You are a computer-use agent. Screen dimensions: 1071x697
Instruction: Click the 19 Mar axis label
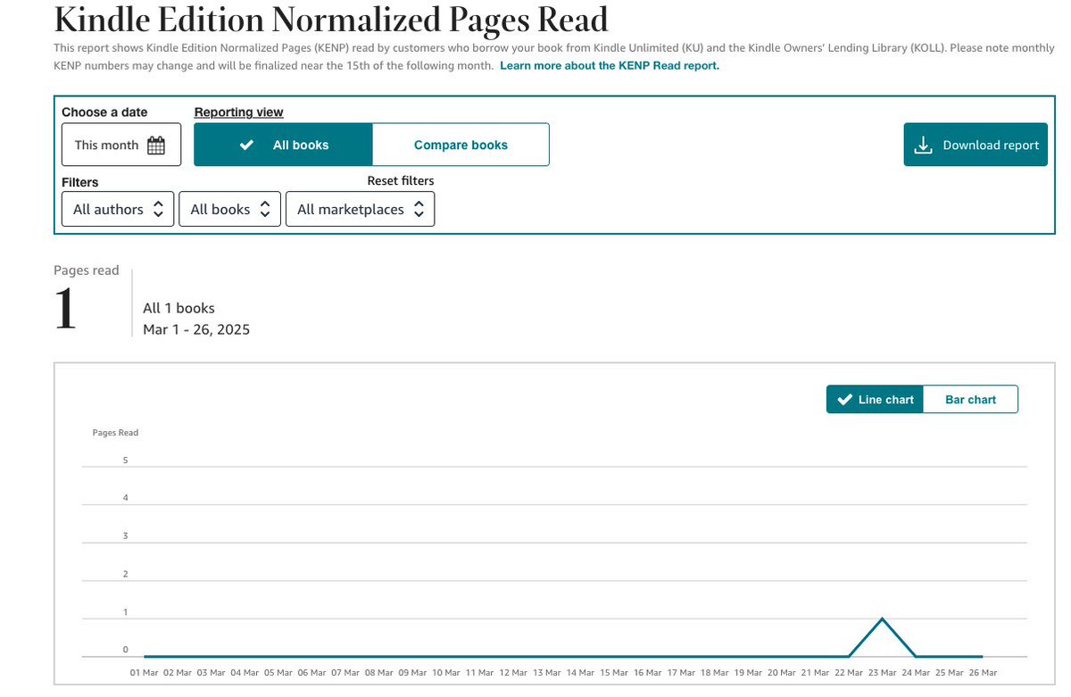747,672
